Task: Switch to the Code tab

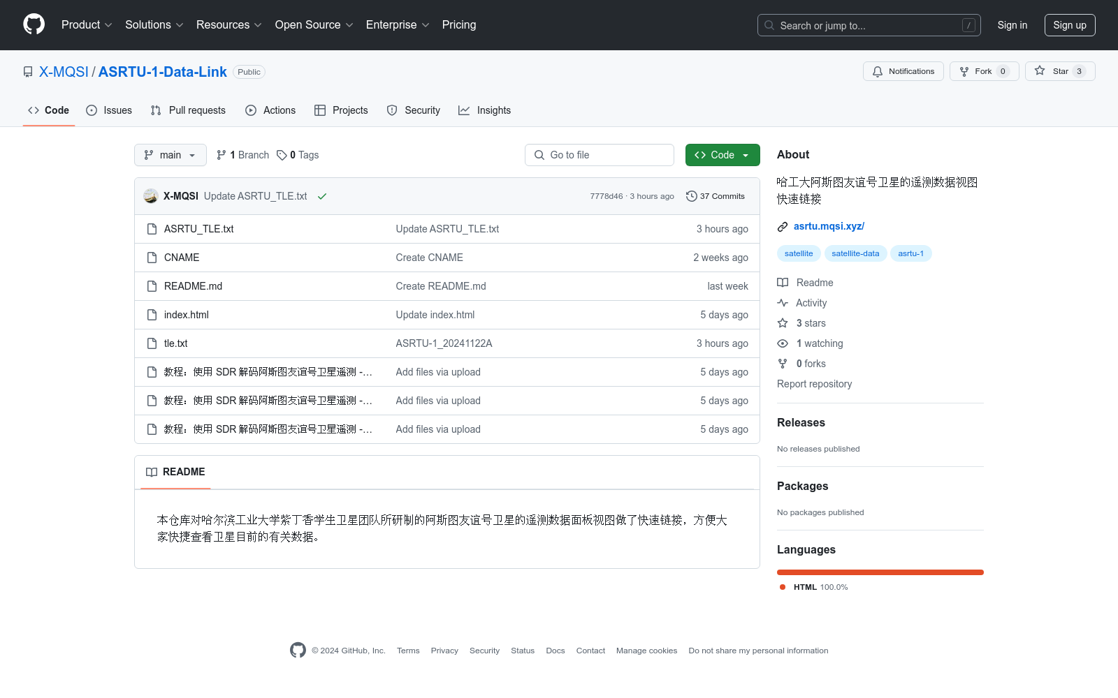Action: [49, 110]
